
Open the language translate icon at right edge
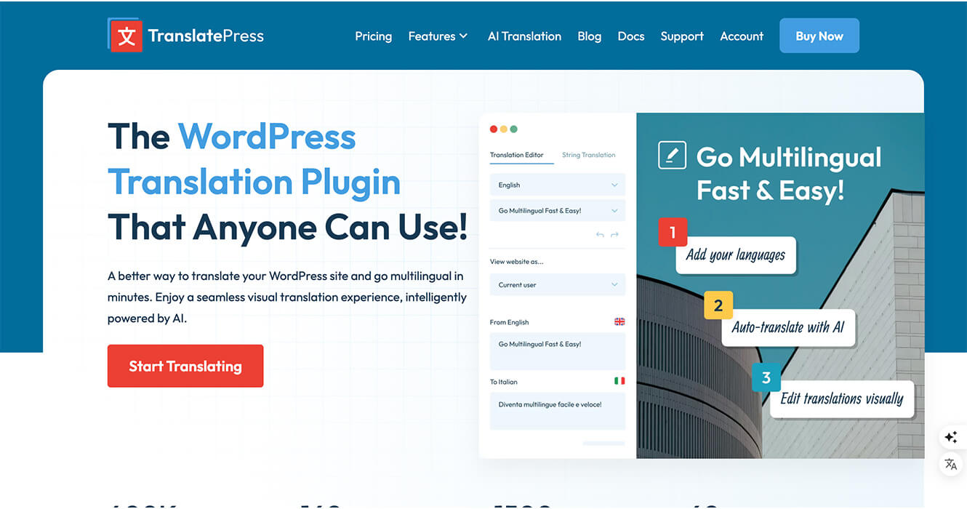[x=950, y=465]
